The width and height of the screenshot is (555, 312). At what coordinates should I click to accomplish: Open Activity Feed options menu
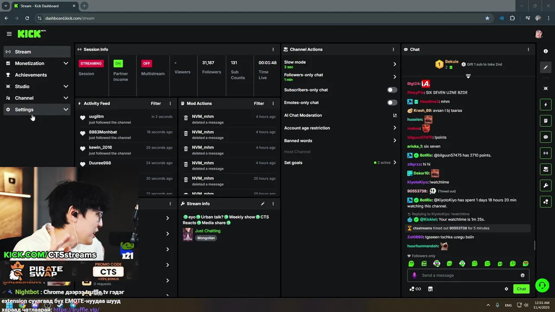point(170,104)
